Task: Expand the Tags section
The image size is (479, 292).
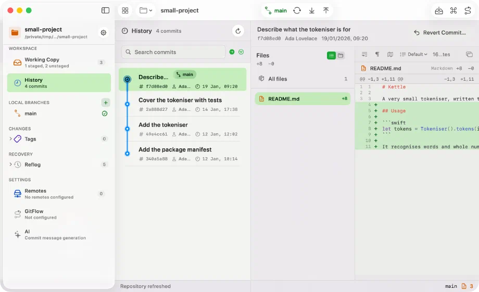Action: click(x=11, y=138)
